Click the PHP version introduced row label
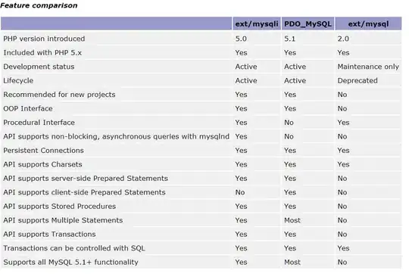409x274 pixels. pyautogui.click(x=44, y=39)
